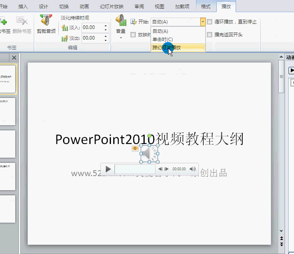This screenshot has width=294, height=254.
Task: Step the audio forward
Action: pyautogui.click(x=167, y=169)
